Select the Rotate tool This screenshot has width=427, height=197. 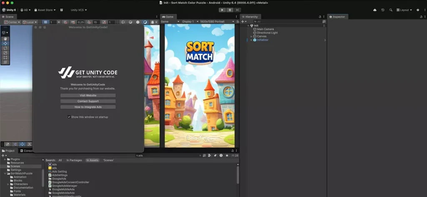pos(5,48)
